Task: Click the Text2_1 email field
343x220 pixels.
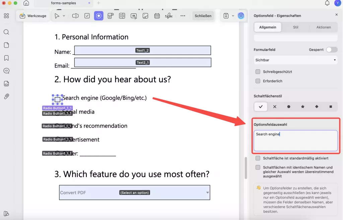Action: tap(143, 63)
